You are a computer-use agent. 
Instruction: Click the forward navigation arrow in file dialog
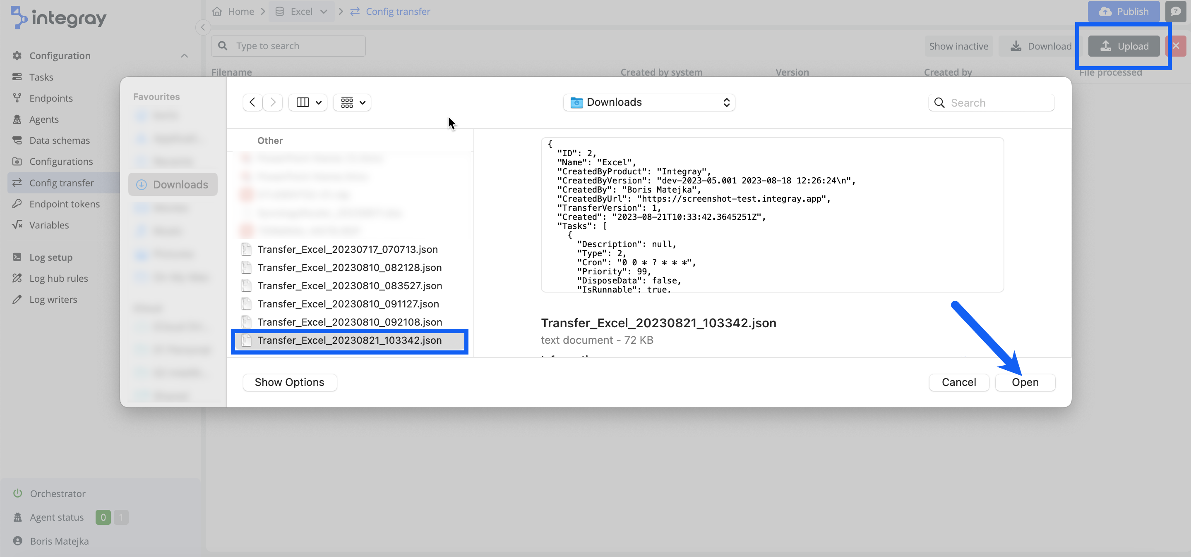pyautogui.click(x=273, y=102)
